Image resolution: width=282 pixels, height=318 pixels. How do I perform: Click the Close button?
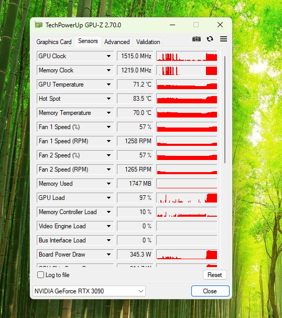(210, 291)
